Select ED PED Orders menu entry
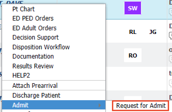The width and height of the screenshot is (172, 112). tap(33, 18)
